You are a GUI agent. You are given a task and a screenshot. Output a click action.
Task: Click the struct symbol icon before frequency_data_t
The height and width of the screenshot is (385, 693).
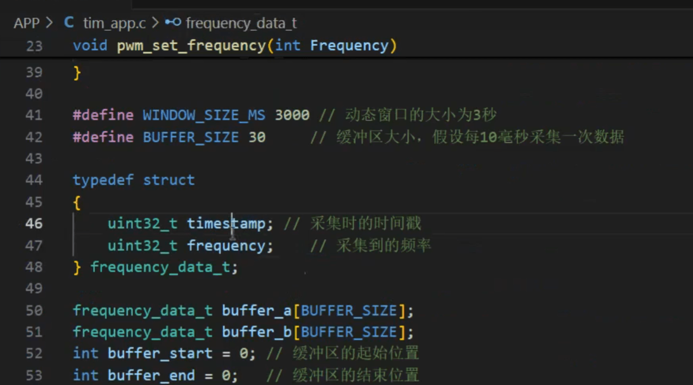pyautogui.click(x=173, y=23)
